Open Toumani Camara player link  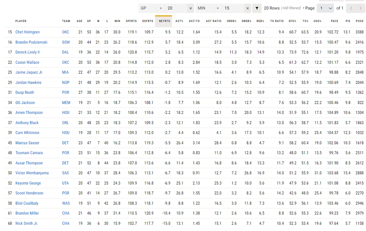(x=29, y=153)
